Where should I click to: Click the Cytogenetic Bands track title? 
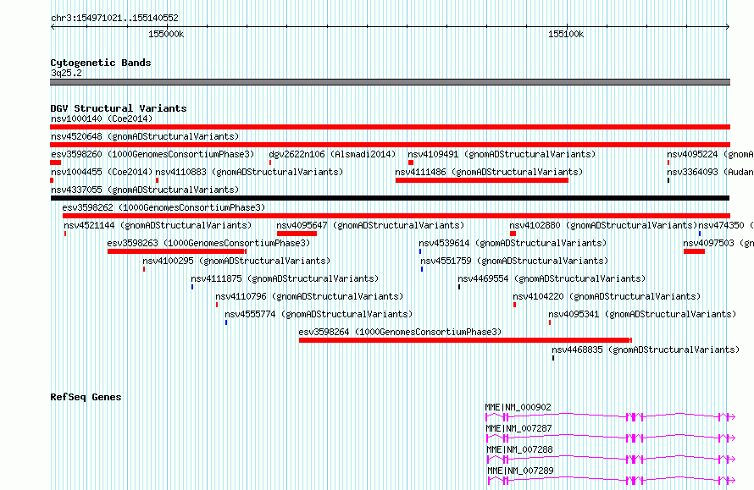pyautogui.click(x=101, y=63)
